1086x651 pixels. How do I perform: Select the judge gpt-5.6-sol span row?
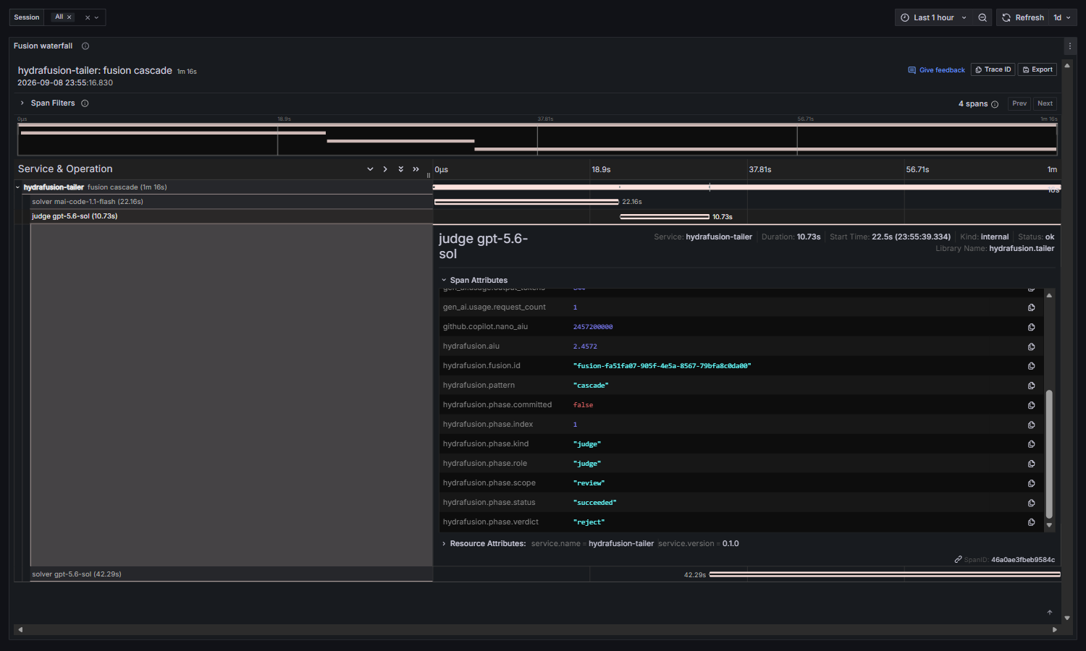coord(230,216)
